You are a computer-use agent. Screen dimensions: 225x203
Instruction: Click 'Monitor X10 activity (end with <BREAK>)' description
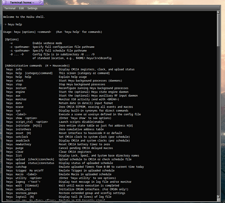coord(89,99)
